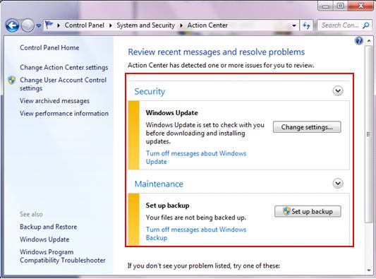Minimize the Action Center window

(x=326, y=6)
